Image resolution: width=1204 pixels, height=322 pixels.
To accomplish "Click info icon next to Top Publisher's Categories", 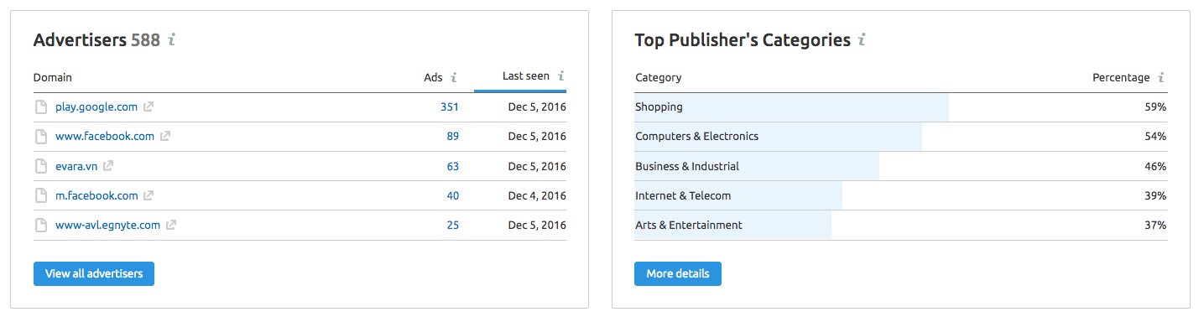I will pos(862,39).
